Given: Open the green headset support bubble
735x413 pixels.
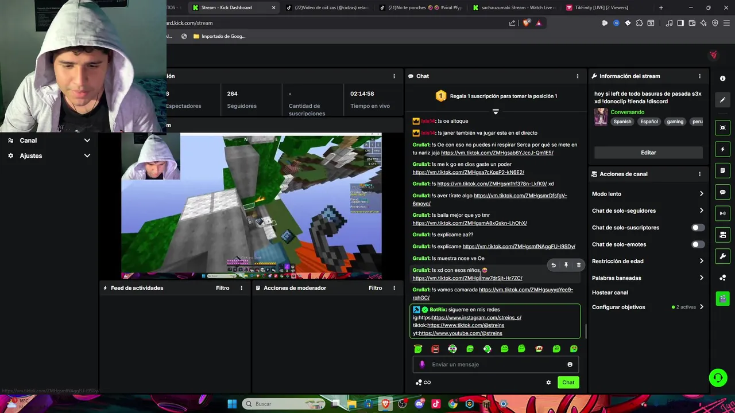Looking at the screenshot, I should click(718, 377).
